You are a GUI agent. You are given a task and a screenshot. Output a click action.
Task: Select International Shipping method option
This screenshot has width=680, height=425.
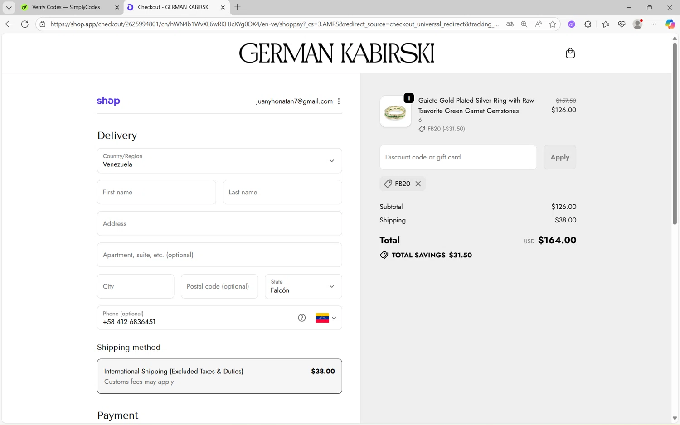[219, 376]
